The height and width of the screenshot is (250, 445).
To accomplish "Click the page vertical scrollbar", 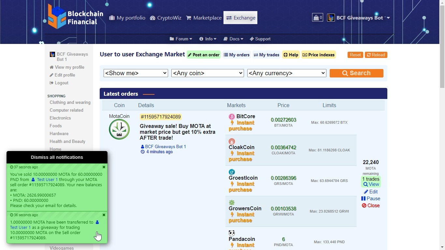I will 442,130.
